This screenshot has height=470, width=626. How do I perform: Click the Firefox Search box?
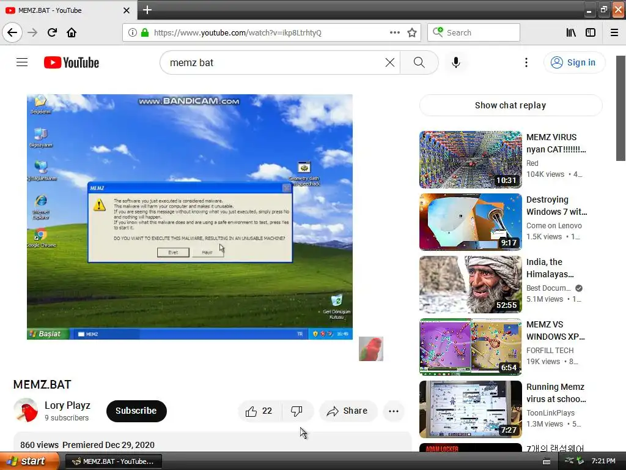pos(474,32)
